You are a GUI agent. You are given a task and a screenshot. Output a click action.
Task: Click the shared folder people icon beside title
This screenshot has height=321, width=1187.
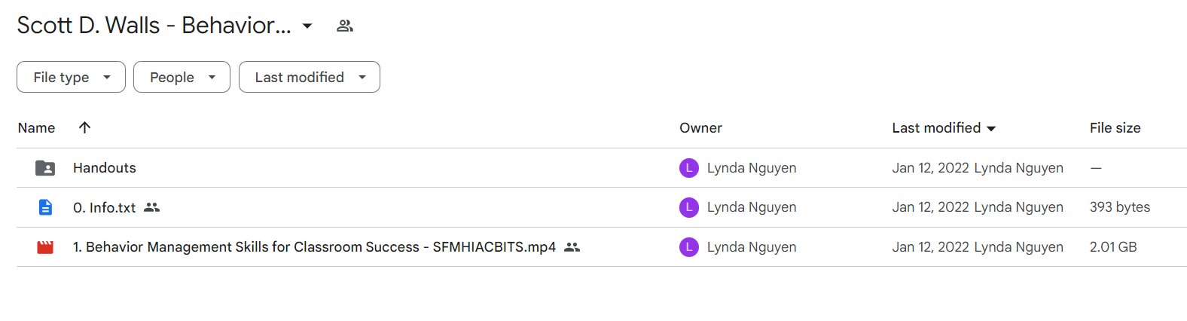click(345, 26)
